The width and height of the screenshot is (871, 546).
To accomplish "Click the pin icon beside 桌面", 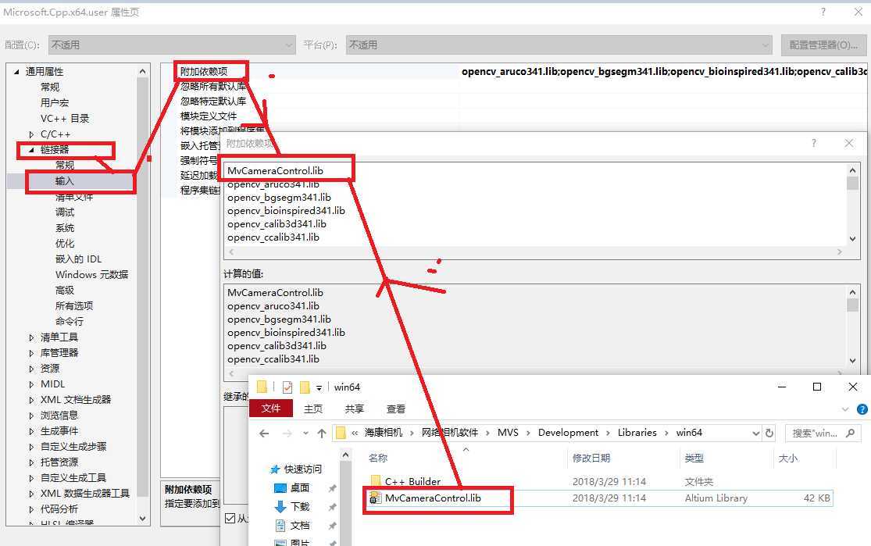I will [x=332, y=488].
